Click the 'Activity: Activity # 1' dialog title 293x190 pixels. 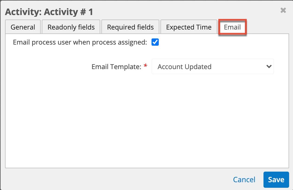[49, 12]
